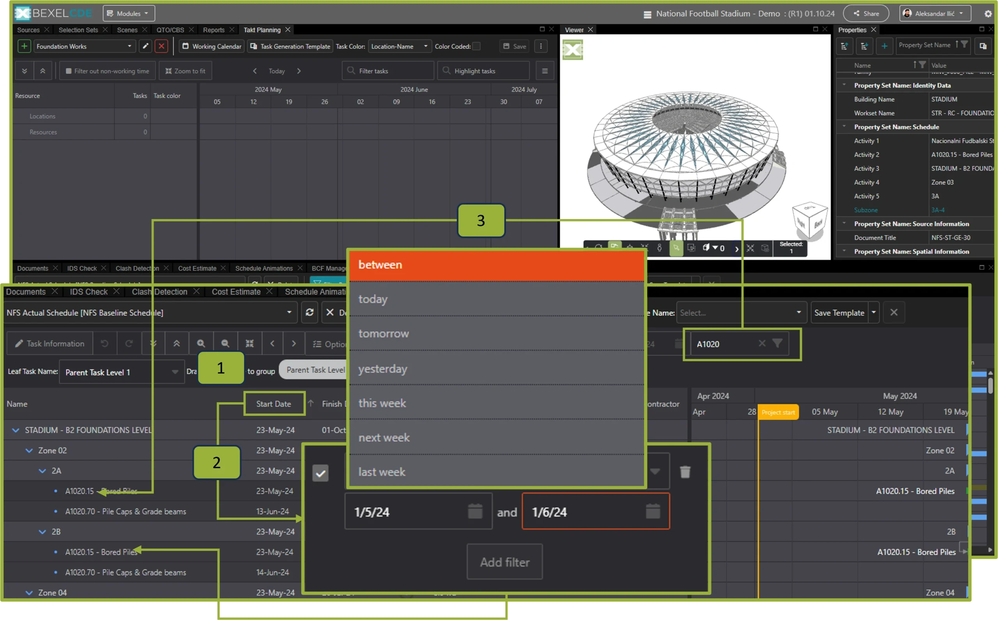The height and width of the screenshot is (620, 998).
Task: Choose the this week filter option
Action: pyautogui.click(x=496, y=403)
